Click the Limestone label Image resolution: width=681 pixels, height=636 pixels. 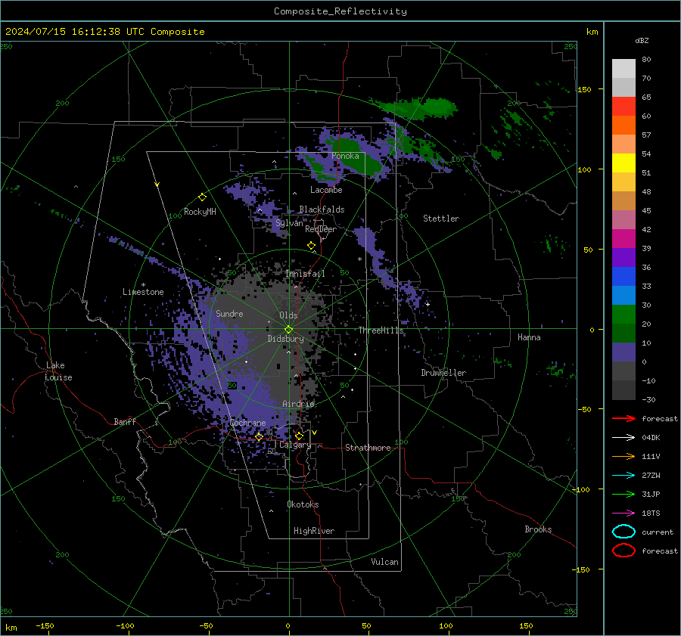(143, 292)
